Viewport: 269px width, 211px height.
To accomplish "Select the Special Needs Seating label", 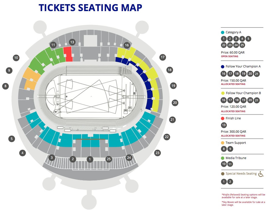I will click(x=241, y=174).
